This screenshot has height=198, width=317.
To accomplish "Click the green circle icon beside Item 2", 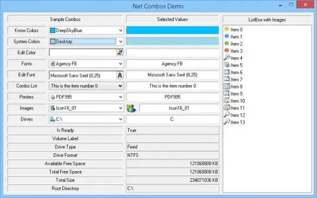I will (227, 43).
